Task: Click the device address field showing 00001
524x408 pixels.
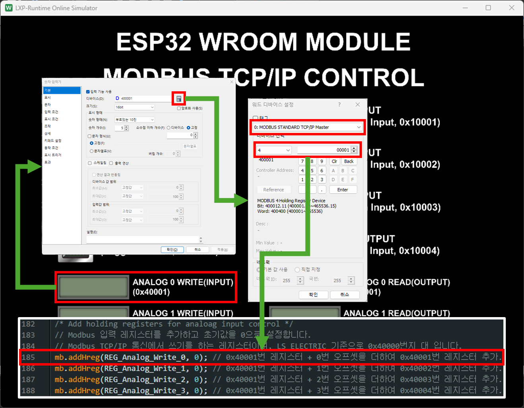Action: click(324, 150)
